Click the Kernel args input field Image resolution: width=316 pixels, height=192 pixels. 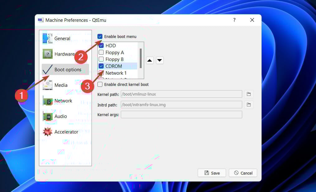(x=182, y=115)
